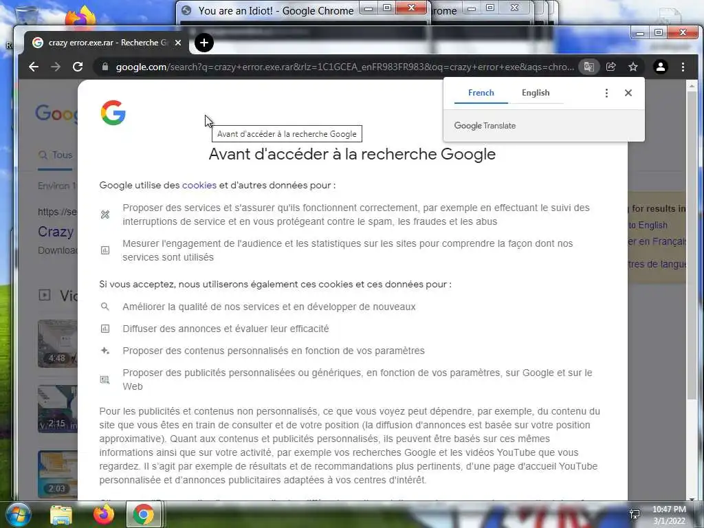Click the sparkle icon beside Proposer des contenus
The image size is (704, 528).
click(105, 351)
